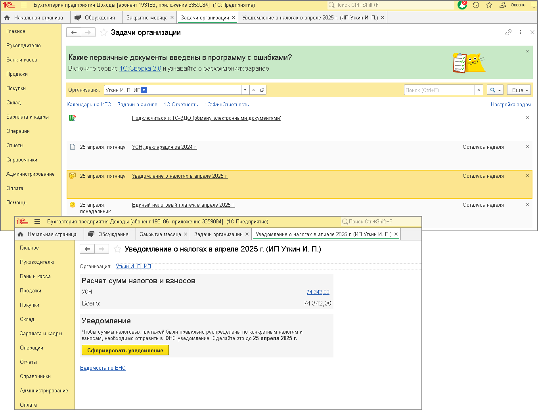Open Календарь на ИТС link

[x=89, y=105]
